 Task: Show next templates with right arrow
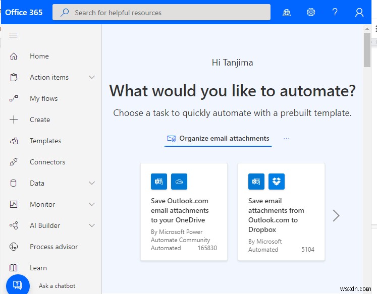[x=336, y=215]
